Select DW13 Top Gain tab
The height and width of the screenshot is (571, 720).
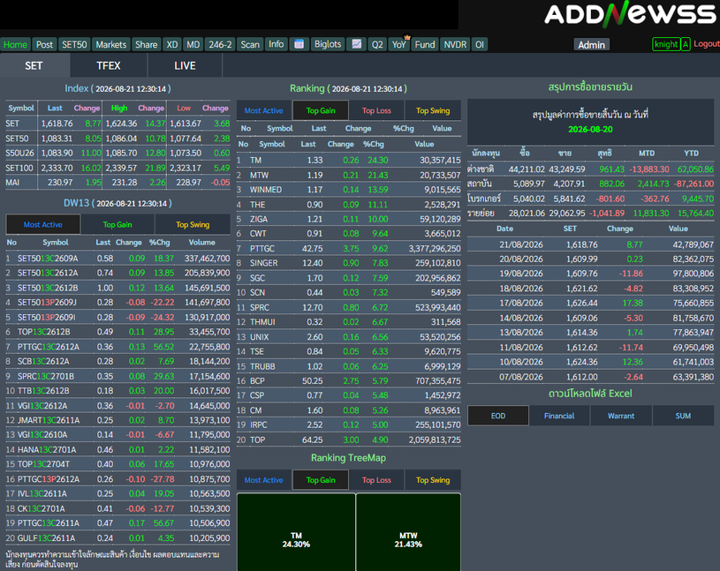click(x=117, y=225)
